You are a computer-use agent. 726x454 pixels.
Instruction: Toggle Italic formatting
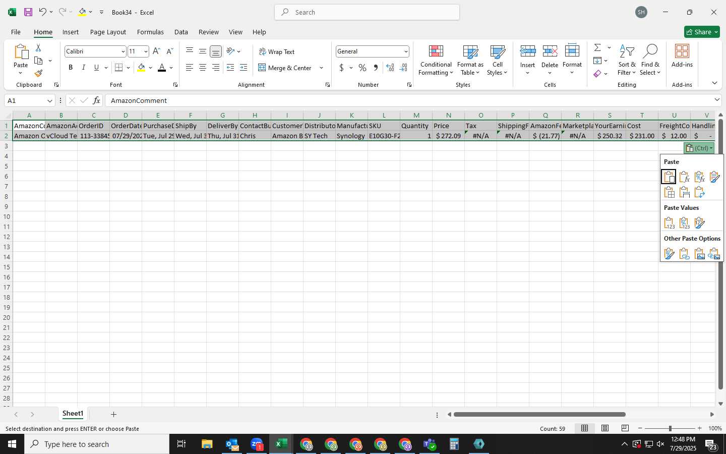pos(84,68)
